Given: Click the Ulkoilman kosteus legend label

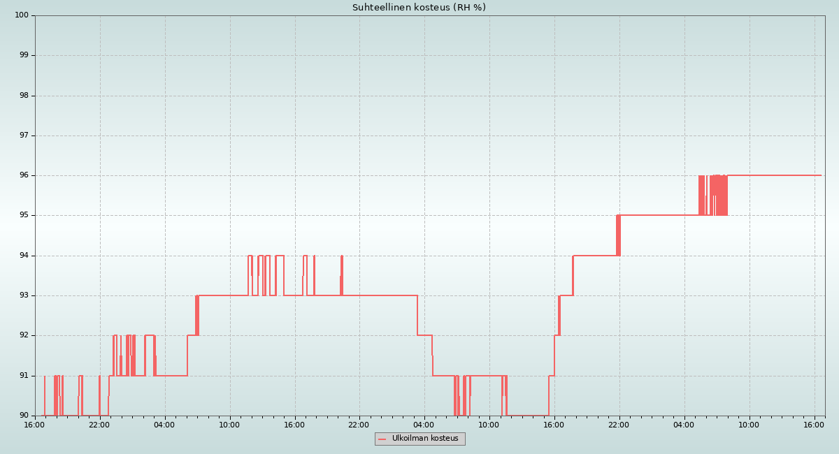Looking at the screenshot, I should (x=425, y=439).
